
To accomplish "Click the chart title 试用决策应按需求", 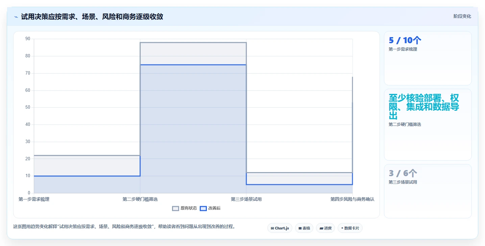I will pyautogui.click(x=92, y=17).
